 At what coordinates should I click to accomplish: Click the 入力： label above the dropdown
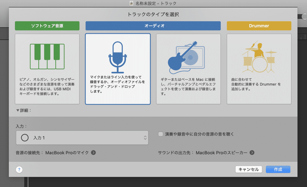[21, 126]
